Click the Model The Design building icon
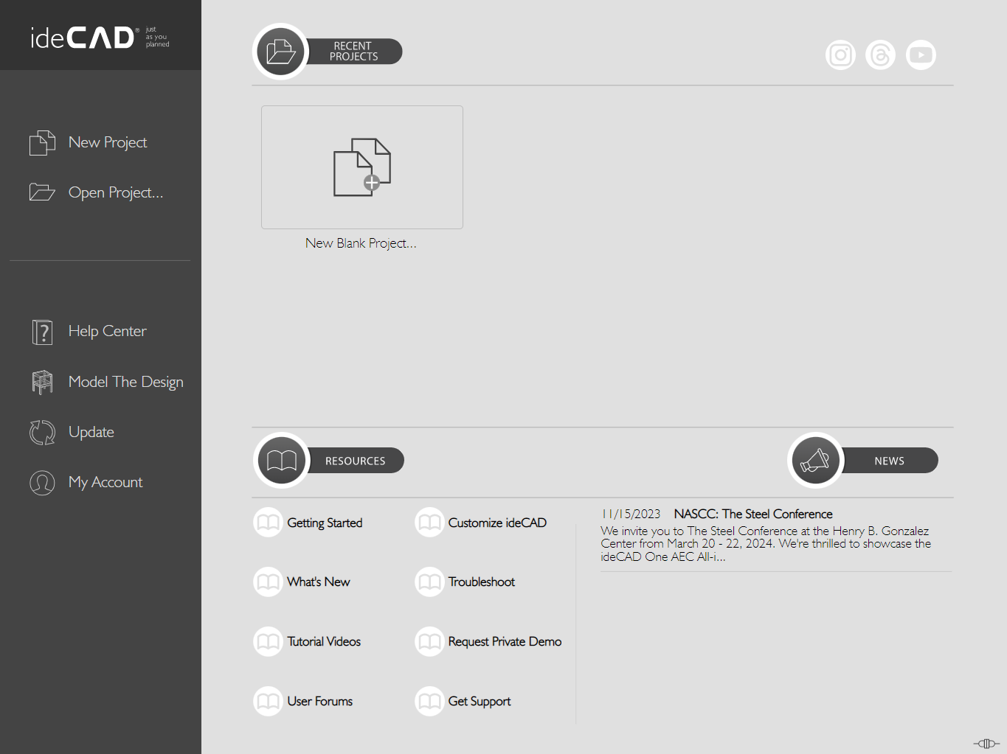The width and height of the screenshot is (1007, 754). click(x=42, y=382)
